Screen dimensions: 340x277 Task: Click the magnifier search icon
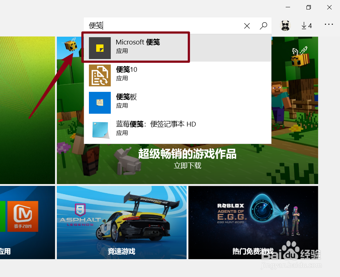point(263,26)
